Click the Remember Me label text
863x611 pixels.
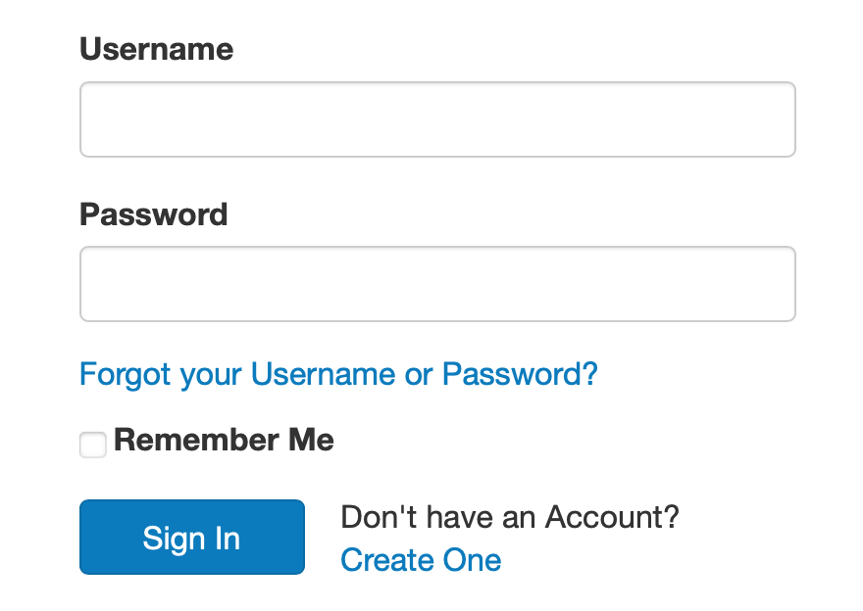pos(224,441)
